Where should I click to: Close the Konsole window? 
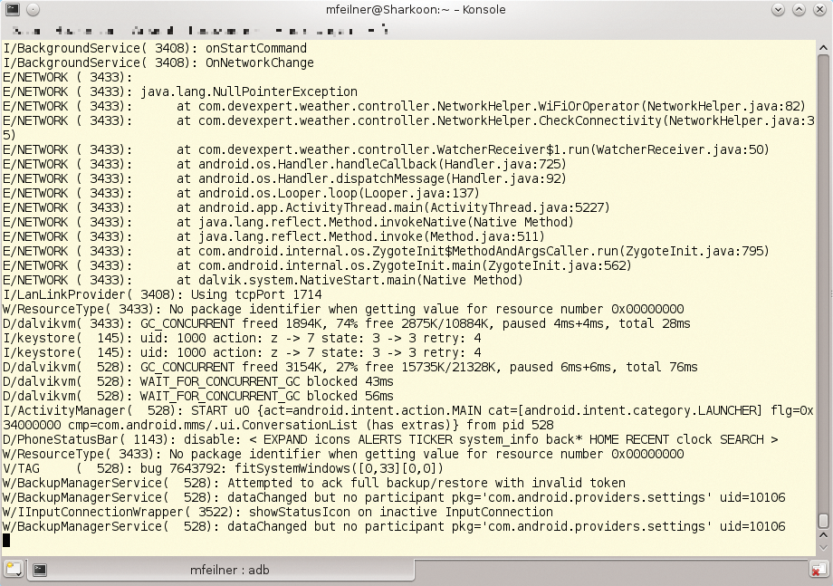[819, 10]
